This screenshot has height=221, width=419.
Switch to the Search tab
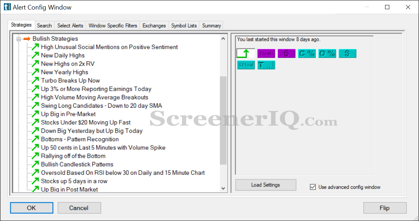tap(45, 26)
